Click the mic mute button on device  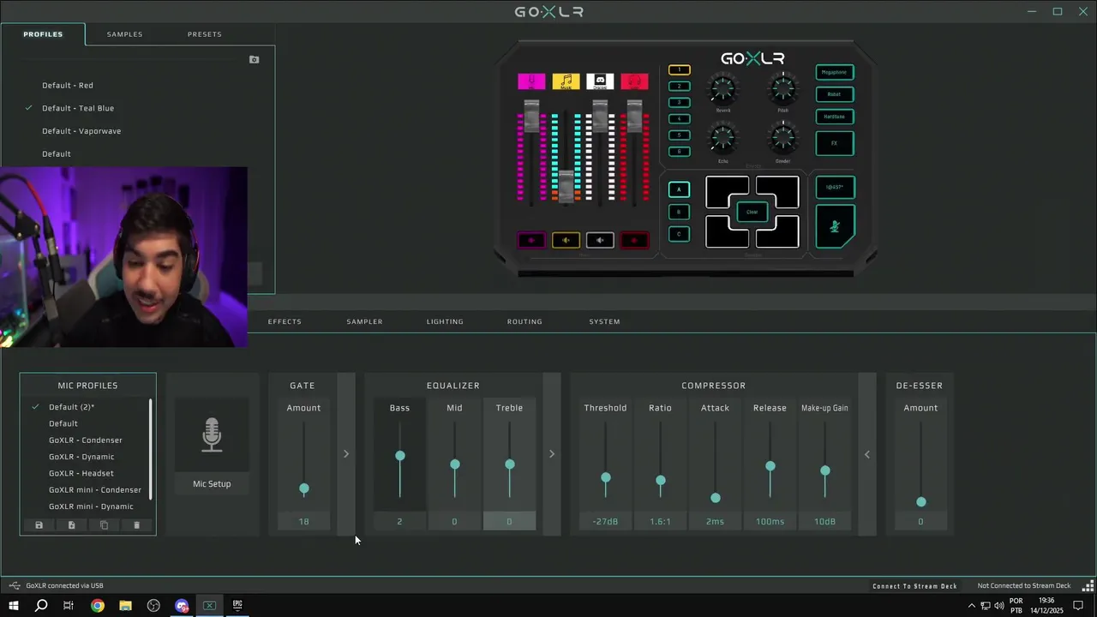[x=835, y=227]
